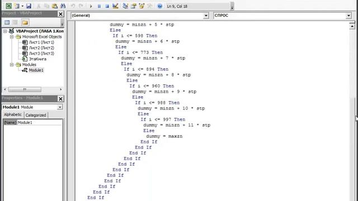Stop execution with the Reset icon
This screenshot has width=358, height=201.
pyautogui.click(x=107, y=6)
